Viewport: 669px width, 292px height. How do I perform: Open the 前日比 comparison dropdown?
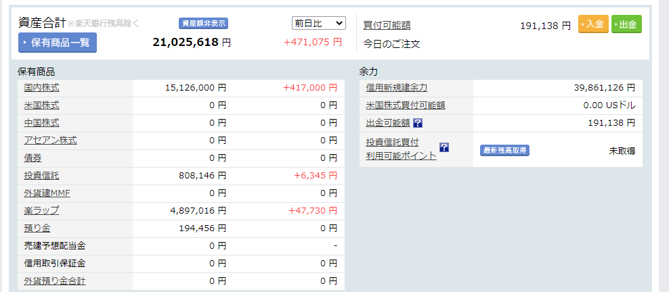(x=318, y=23)
